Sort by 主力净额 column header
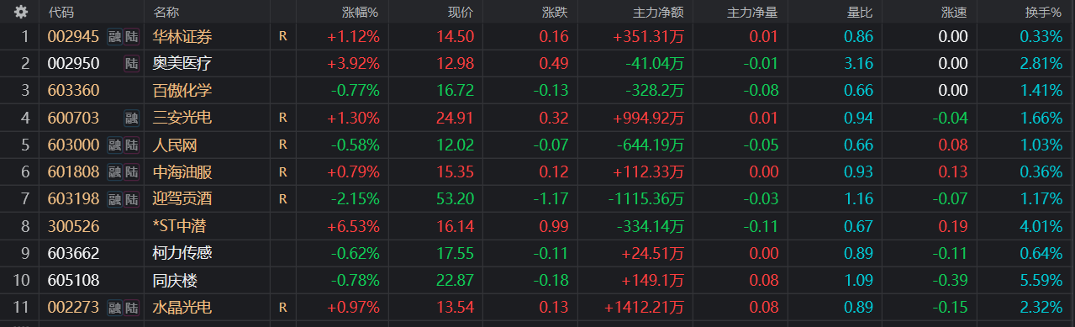This screenshot has width=1075, height=327. pos(658,13)
